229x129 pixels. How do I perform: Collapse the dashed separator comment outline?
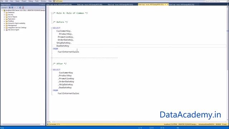point(52,58)
